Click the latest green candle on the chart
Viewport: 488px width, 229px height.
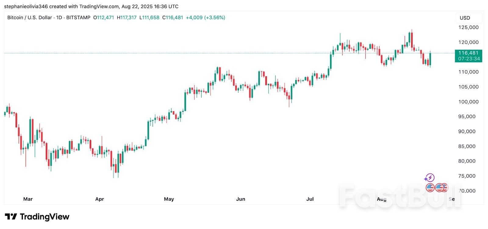[430, 59]
